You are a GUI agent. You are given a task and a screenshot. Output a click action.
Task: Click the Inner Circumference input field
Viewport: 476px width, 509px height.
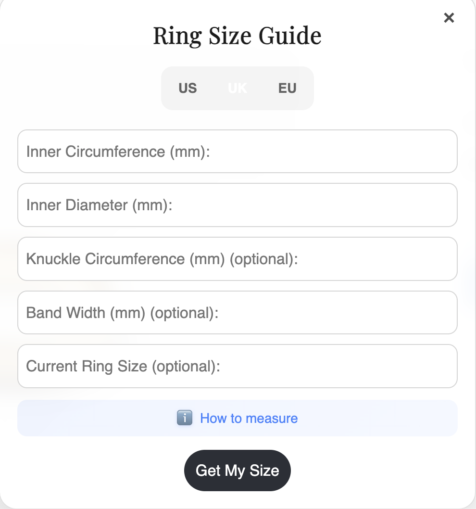tap(237, 152)
